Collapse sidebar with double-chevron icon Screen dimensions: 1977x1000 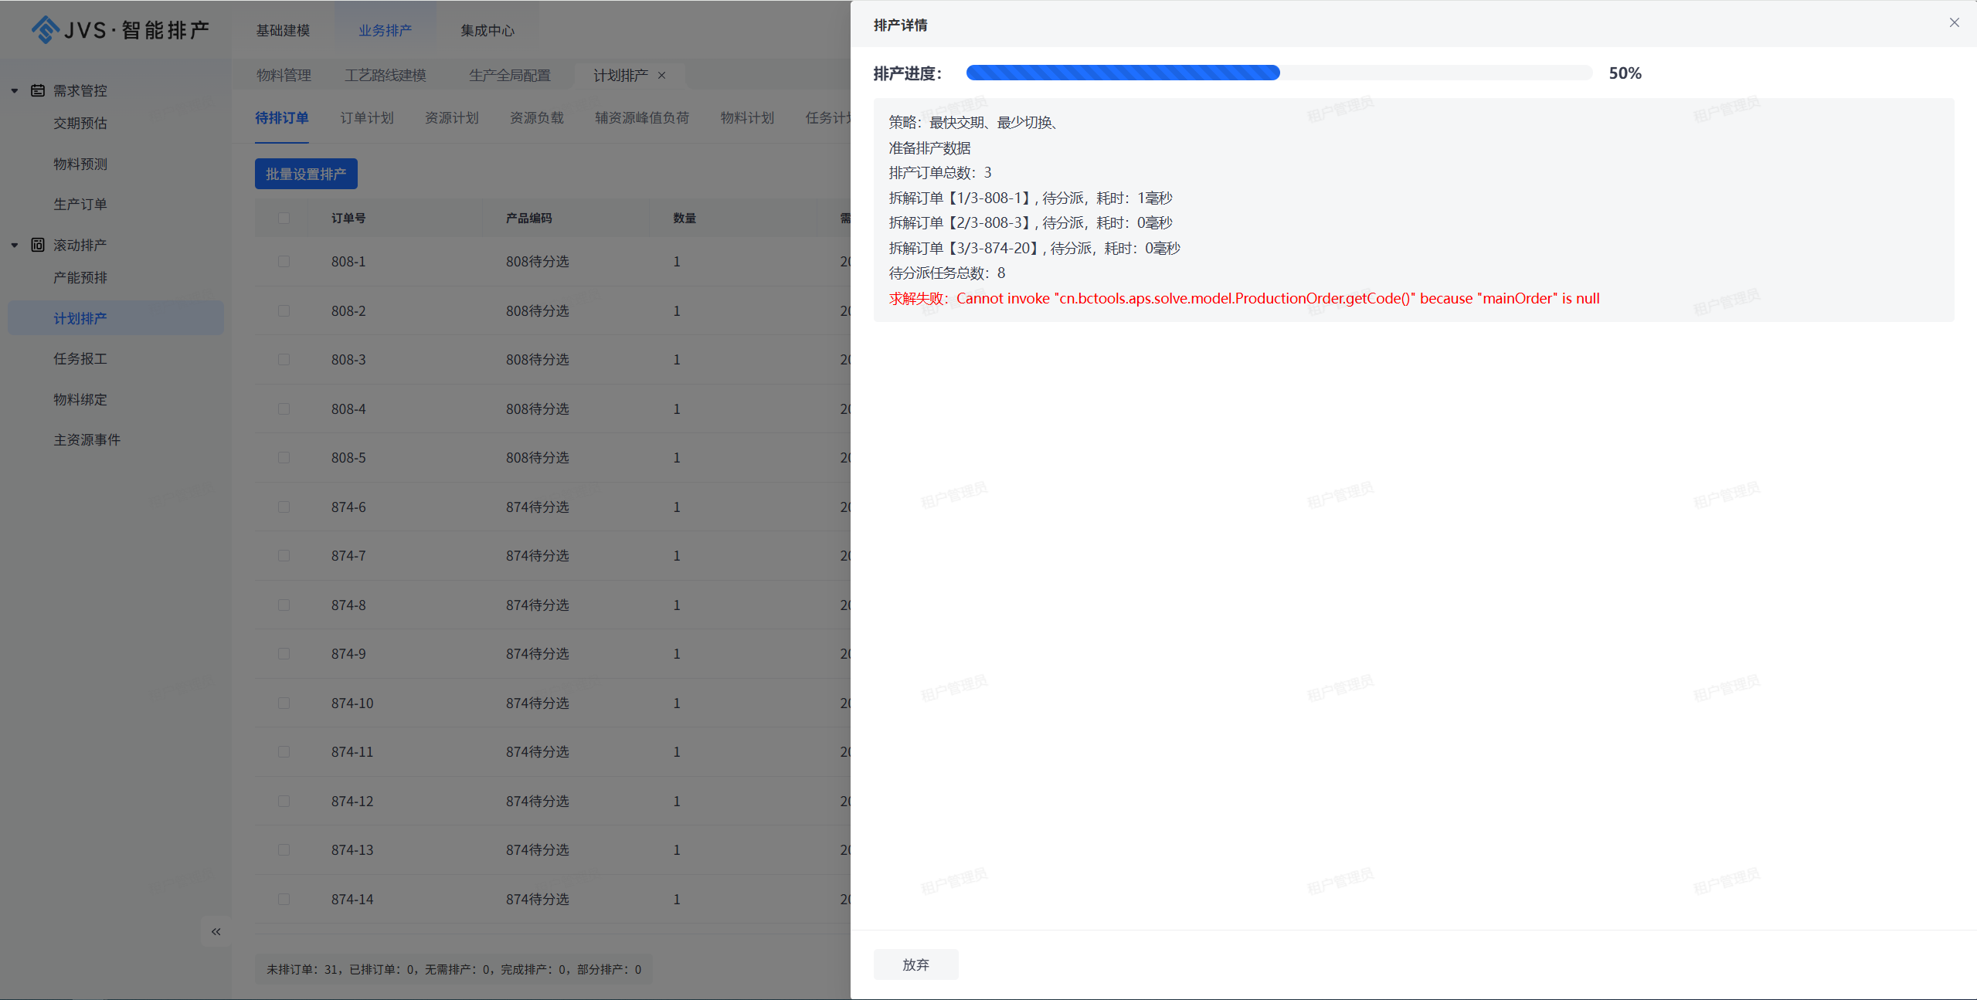[216, 931]
